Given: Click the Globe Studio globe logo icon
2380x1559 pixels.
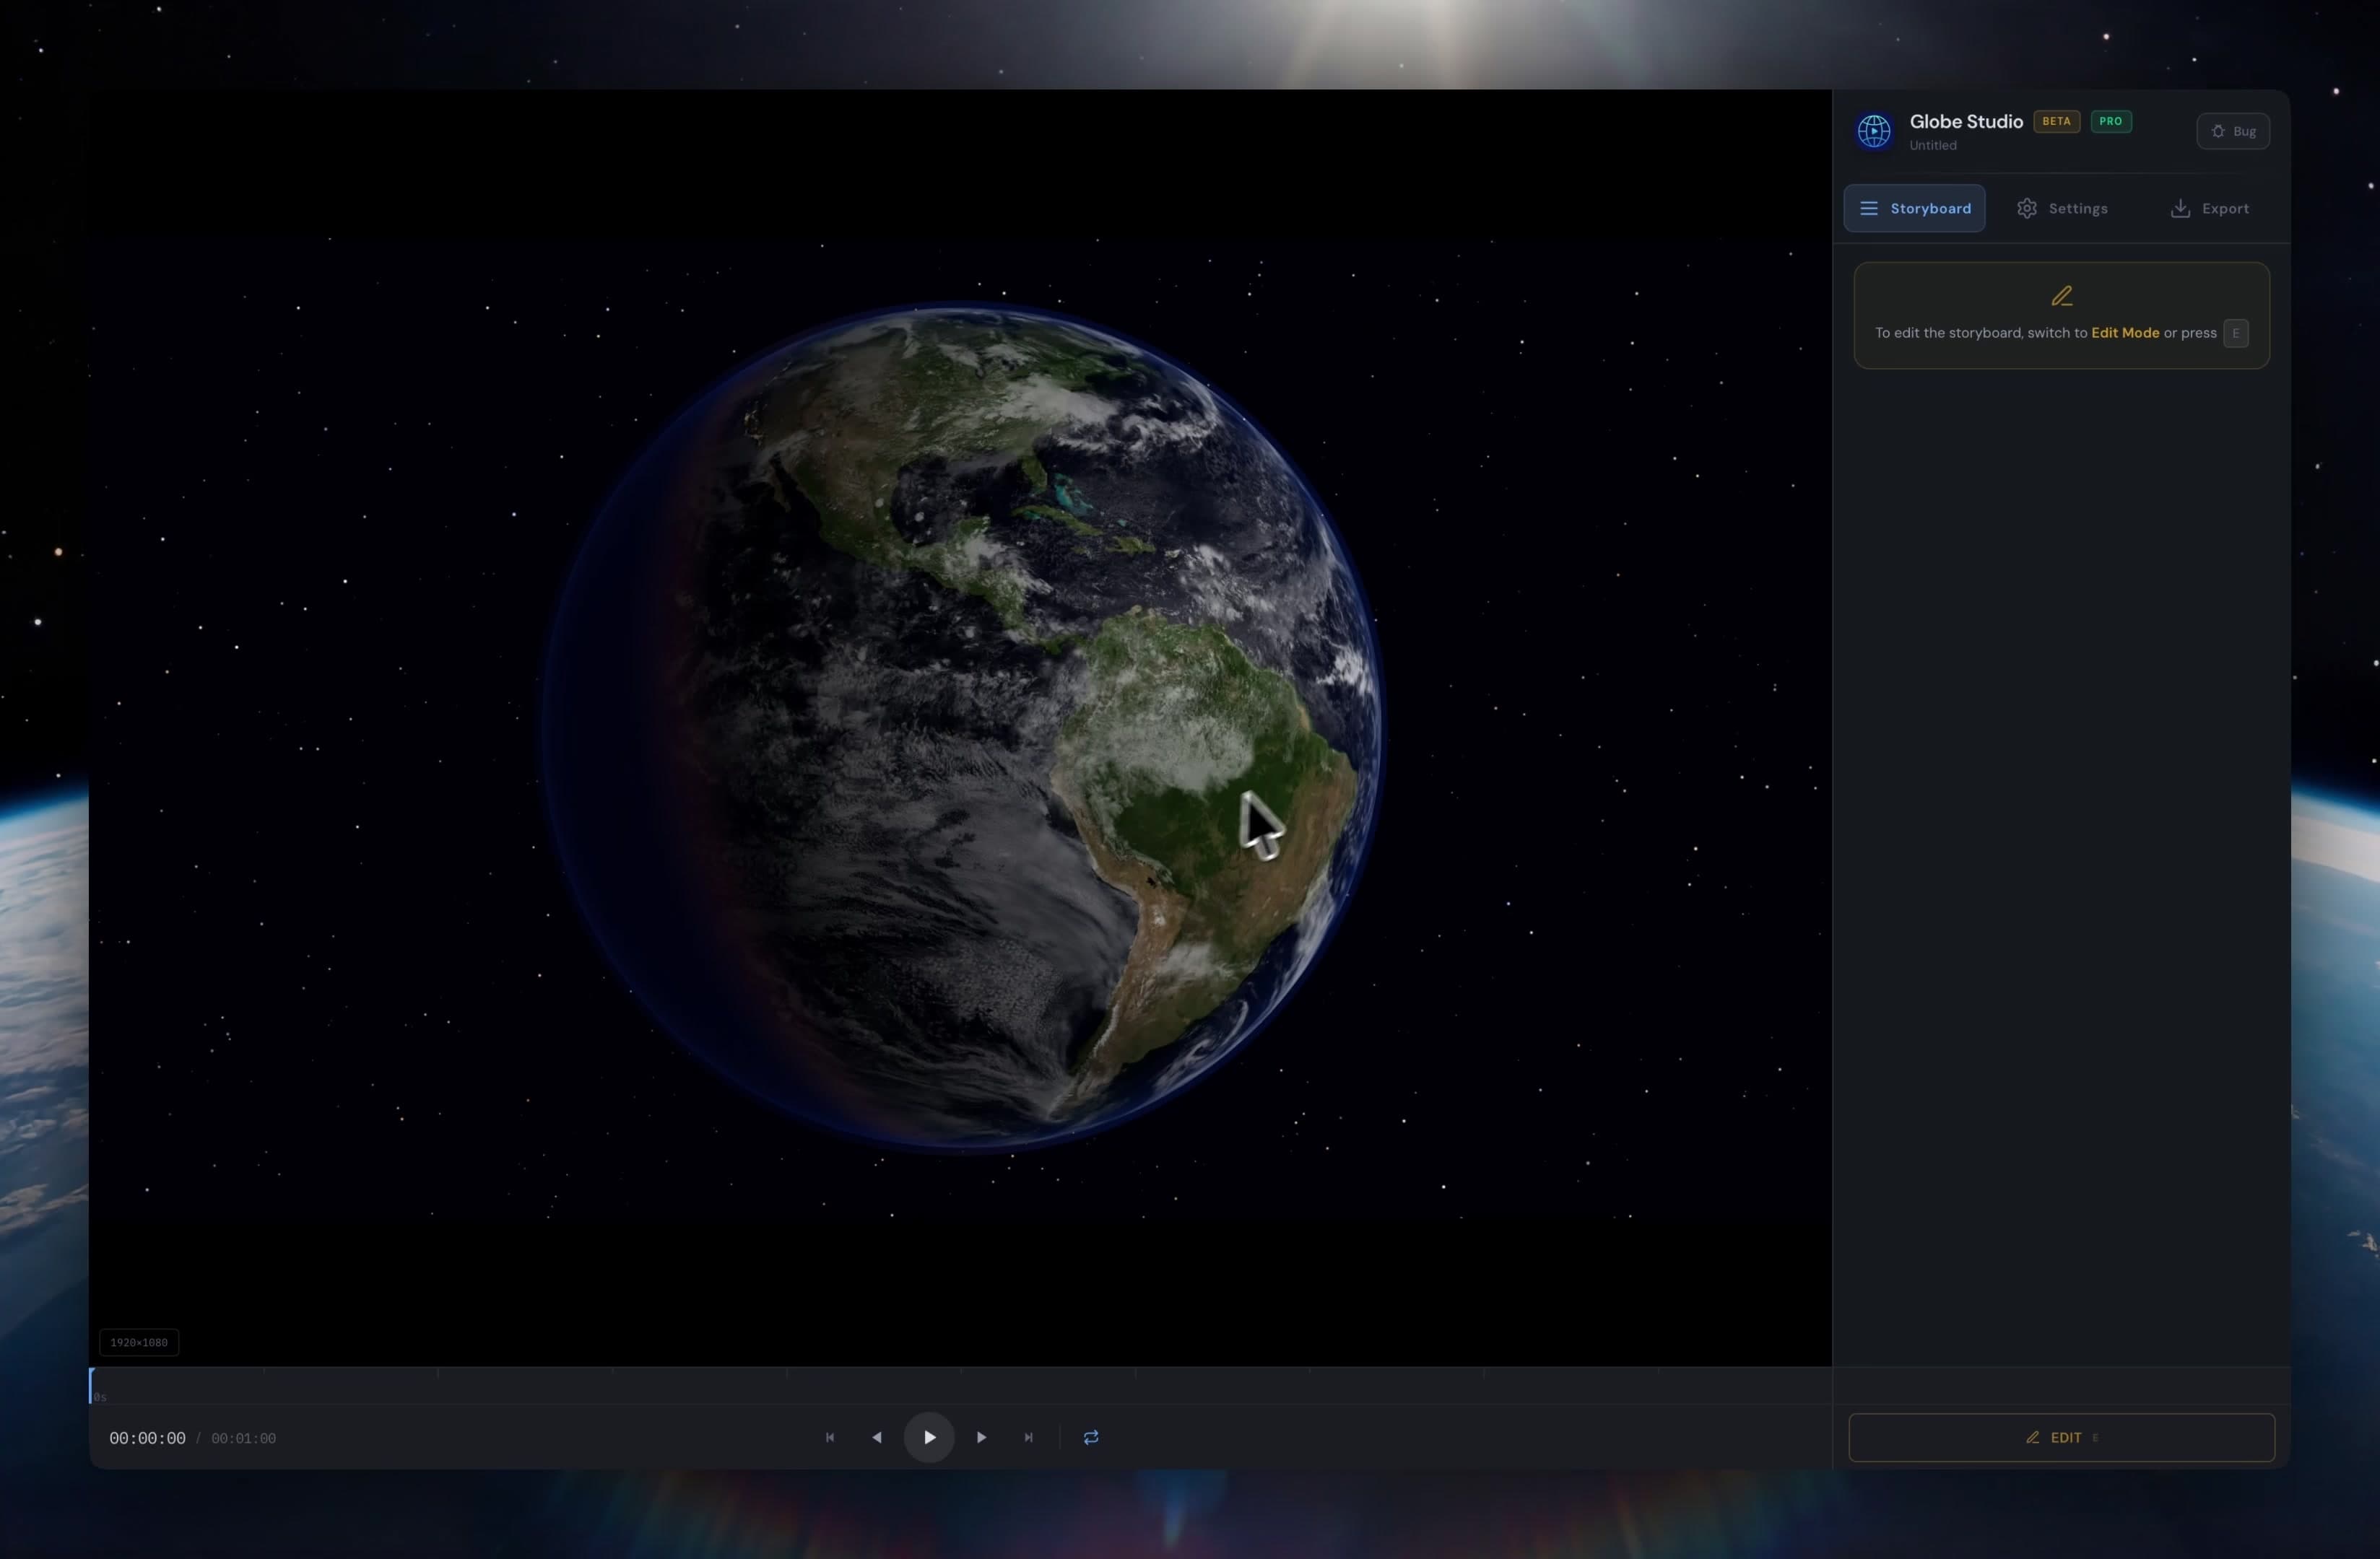Looking at the screenshot, I should click(x=1874, y=131).
